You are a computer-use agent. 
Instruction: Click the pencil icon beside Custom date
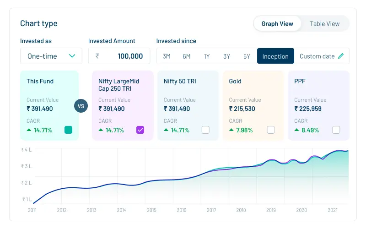tap(341, 56)
